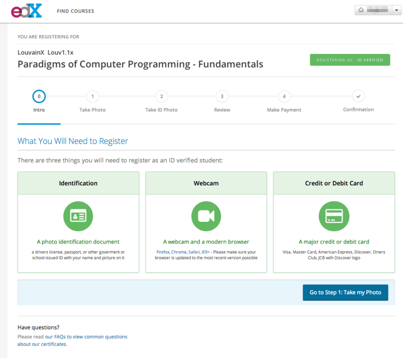Select step 3 Review circle
Viewport: 403px width, 358px height.
pyautogui.click(x=222, y=96)
